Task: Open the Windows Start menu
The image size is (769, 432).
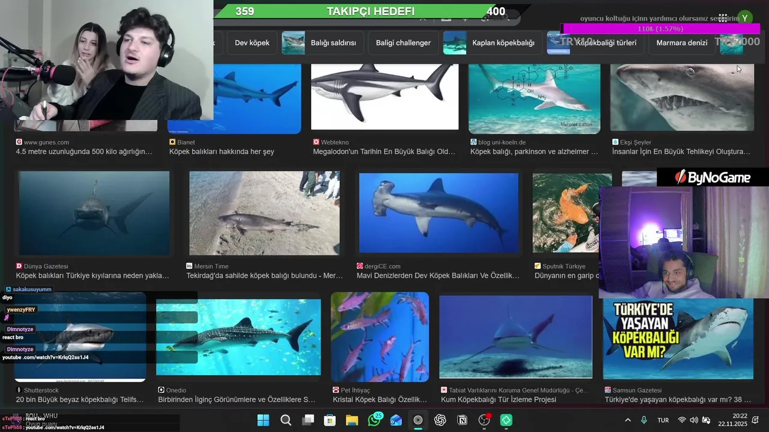Action: click(x=264, y=420)
